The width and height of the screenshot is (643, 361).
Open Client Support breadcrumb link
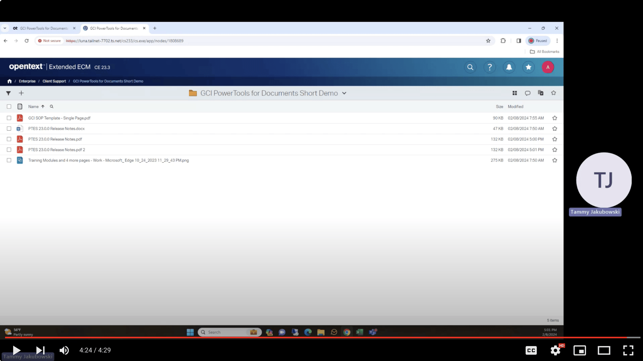tap(54, 81)
